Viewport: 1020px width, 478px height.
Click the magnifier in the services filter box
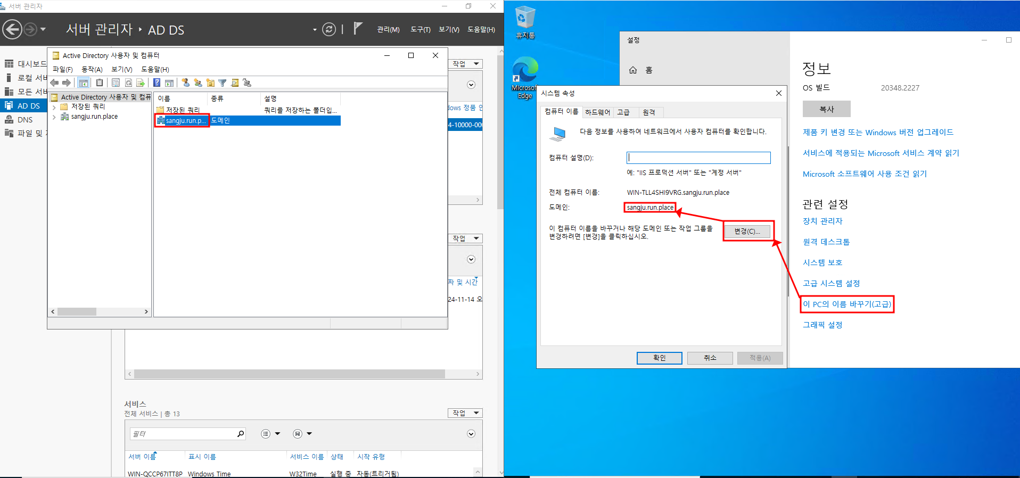[x=241, y=434]
